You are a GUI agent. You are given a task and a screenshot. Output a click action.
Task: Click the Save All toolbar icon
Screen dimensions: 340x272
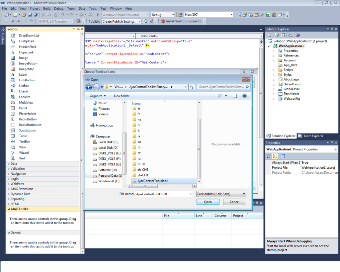click(x=36, y=15)
